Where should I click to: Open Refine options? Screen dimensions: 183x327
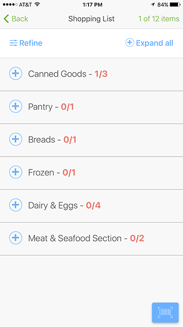pyautogui.click(x=26, y=43)
